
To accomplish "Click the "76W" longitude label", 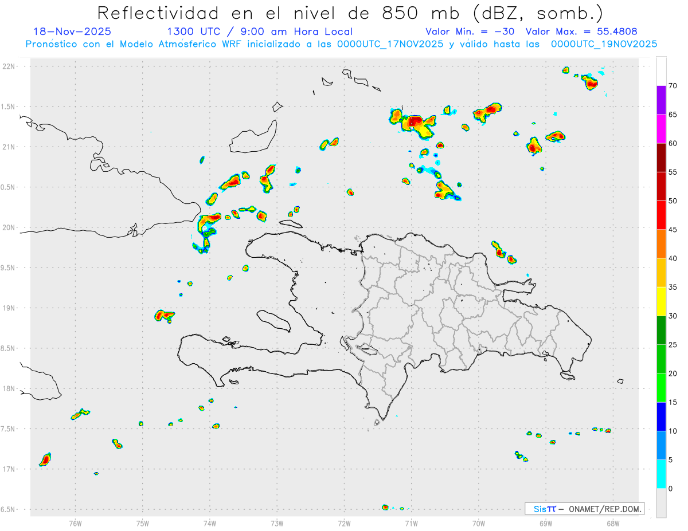I will tap(75, 523).
